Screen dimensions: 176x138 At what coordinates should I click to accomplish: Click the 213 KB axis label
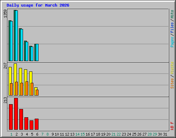[x=5, y=100]
